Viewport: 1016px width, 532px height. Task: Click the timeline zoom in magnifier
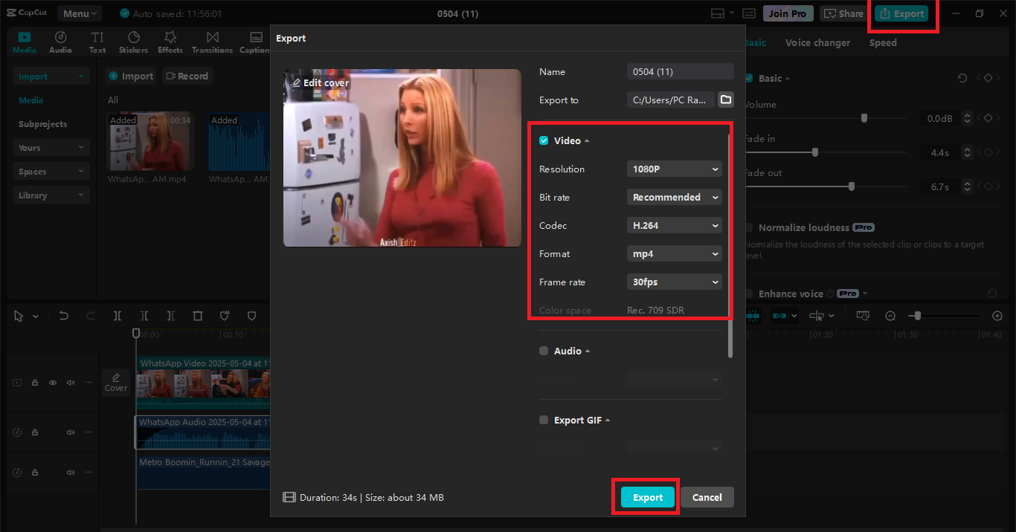(997, 316)
